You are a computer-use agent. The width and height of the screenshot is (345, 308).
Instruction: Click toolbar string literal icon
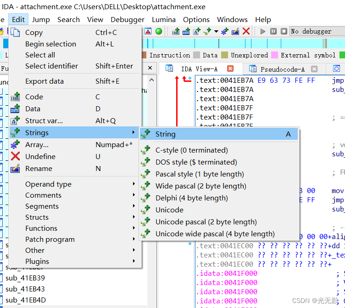click(x=207, y=31)
